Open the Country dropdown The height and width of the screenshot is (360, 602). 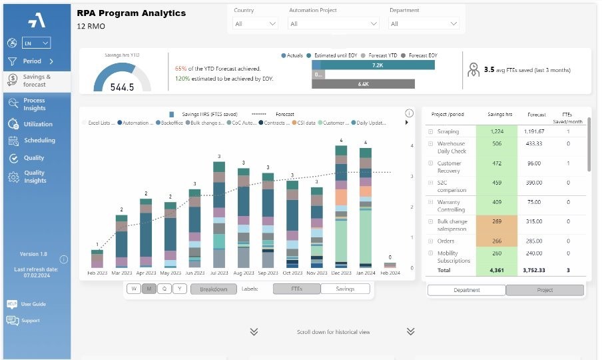coord(255,23)
